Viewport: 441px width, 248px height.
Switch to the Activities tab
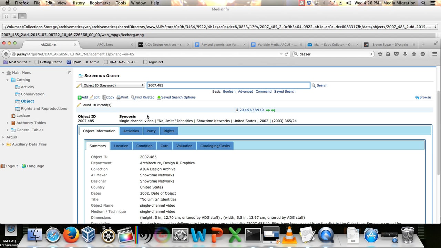(x=131, y=131)
